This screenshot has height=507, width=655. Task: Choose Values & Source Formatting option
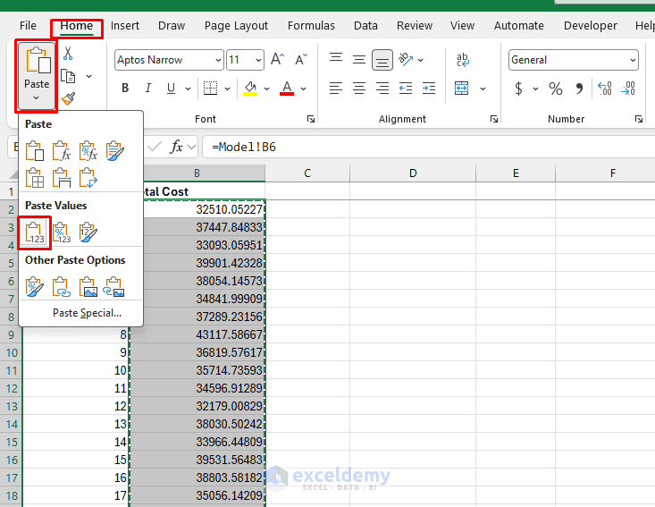tap(88, 232)
